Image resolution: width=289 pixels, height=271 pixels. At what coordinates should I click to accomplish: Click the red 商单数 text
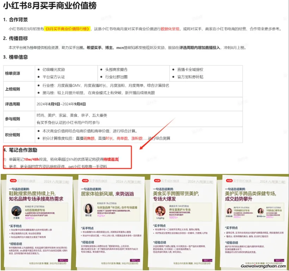122,138
